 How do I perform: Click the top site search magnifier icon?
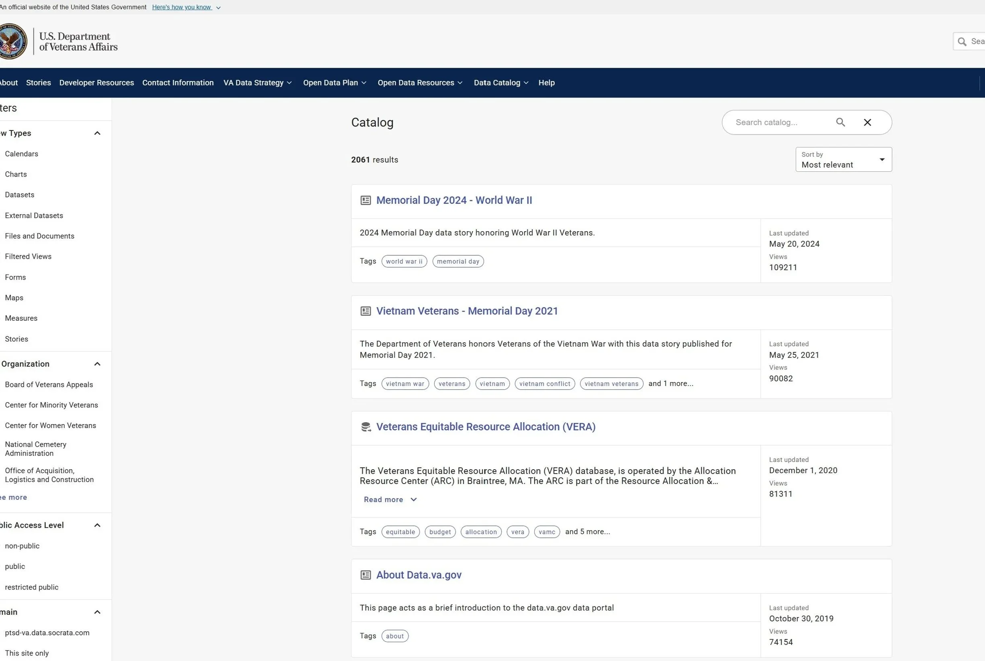(962, 41)
